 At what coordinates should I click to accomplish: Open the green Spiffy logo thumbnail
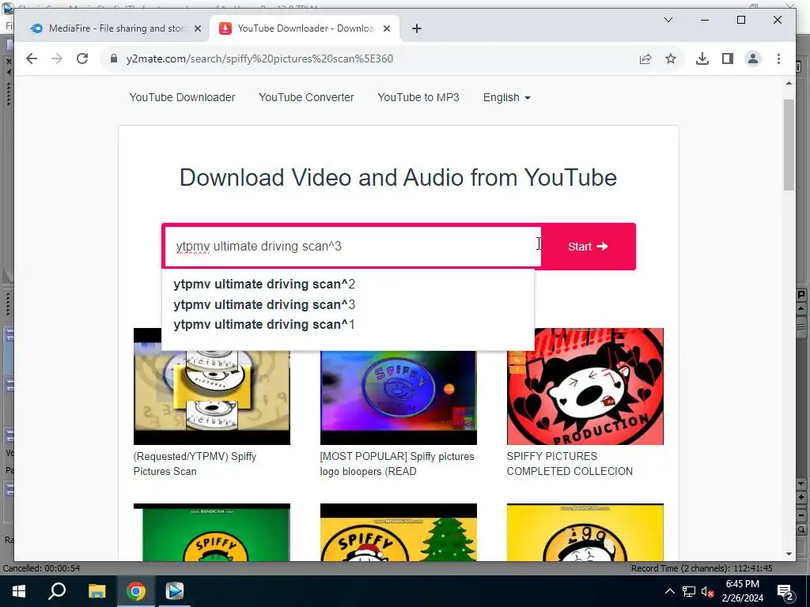click(x=212, y=532)
